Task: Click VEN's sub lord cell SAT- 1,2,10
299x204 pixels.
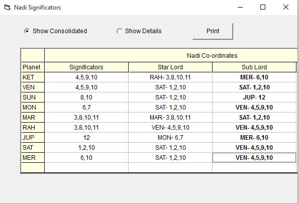Action: click(x=254, y=87)
